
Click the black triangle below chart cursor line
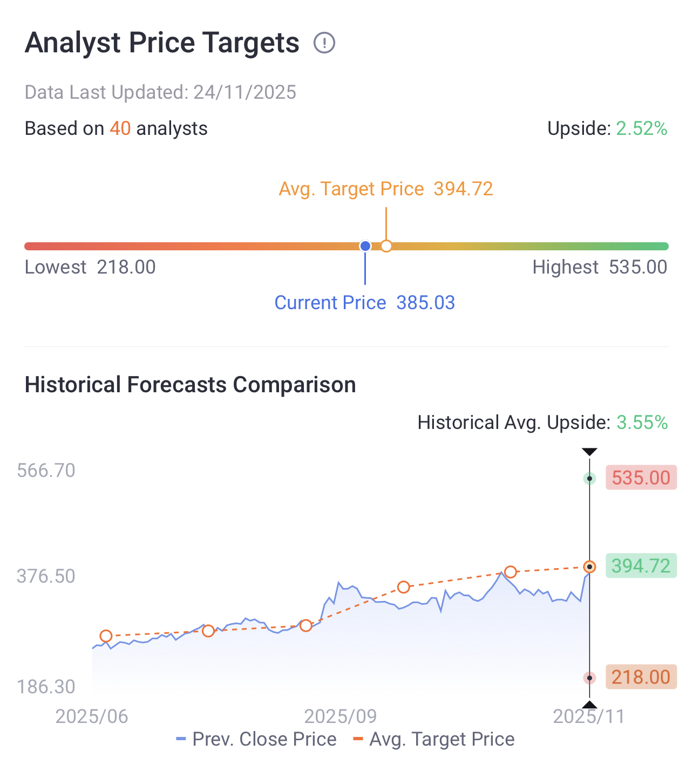coord(589,704)
